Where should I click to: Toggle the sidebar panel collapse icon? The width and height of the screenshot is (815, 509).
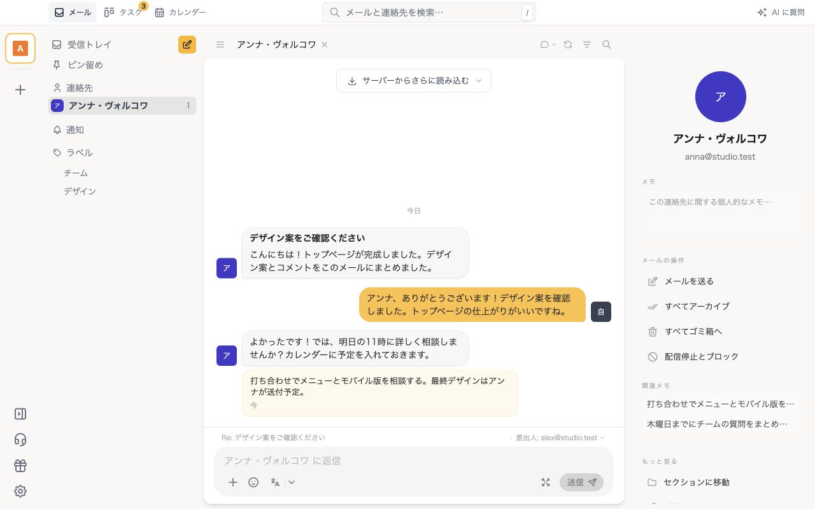[x=20, y=414]
